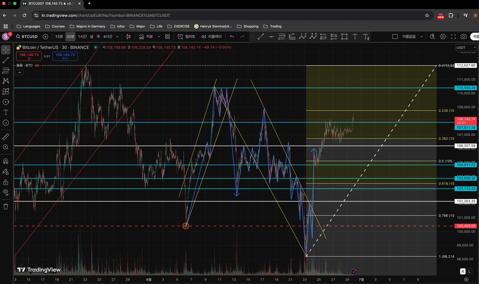Select the text tool in left sidebar
479x284 pixels.
tap(6, 113)
